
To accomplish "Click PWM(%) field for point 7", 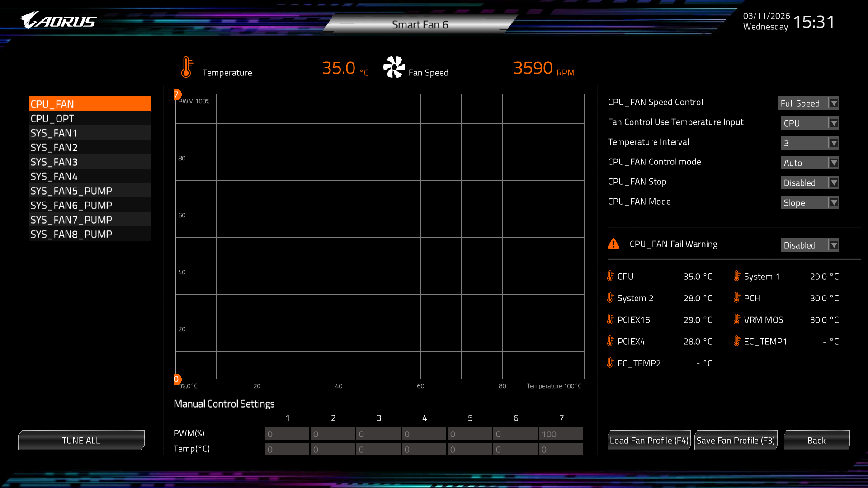I will 561,434.
